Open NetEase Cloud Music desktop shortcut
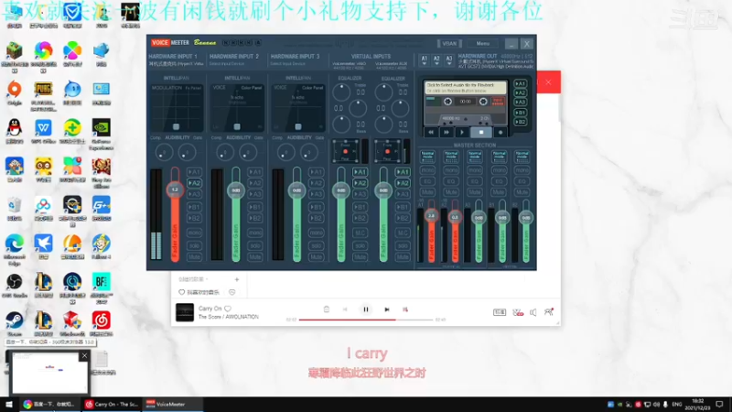 point(102,323)
